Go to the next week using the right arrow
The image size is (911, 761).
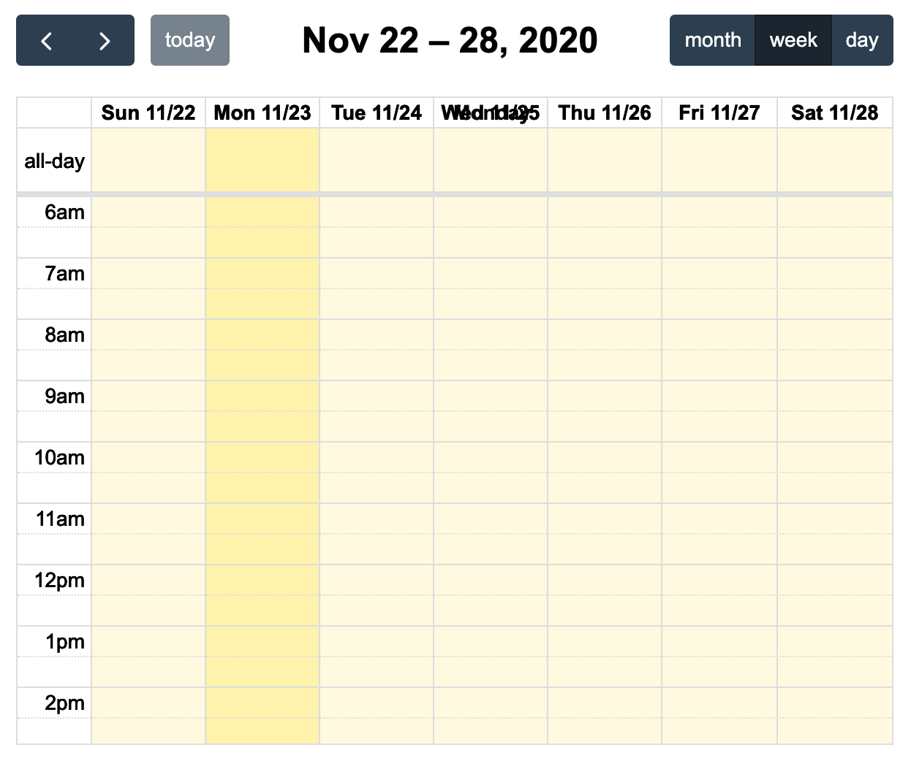tap(104, 40)
